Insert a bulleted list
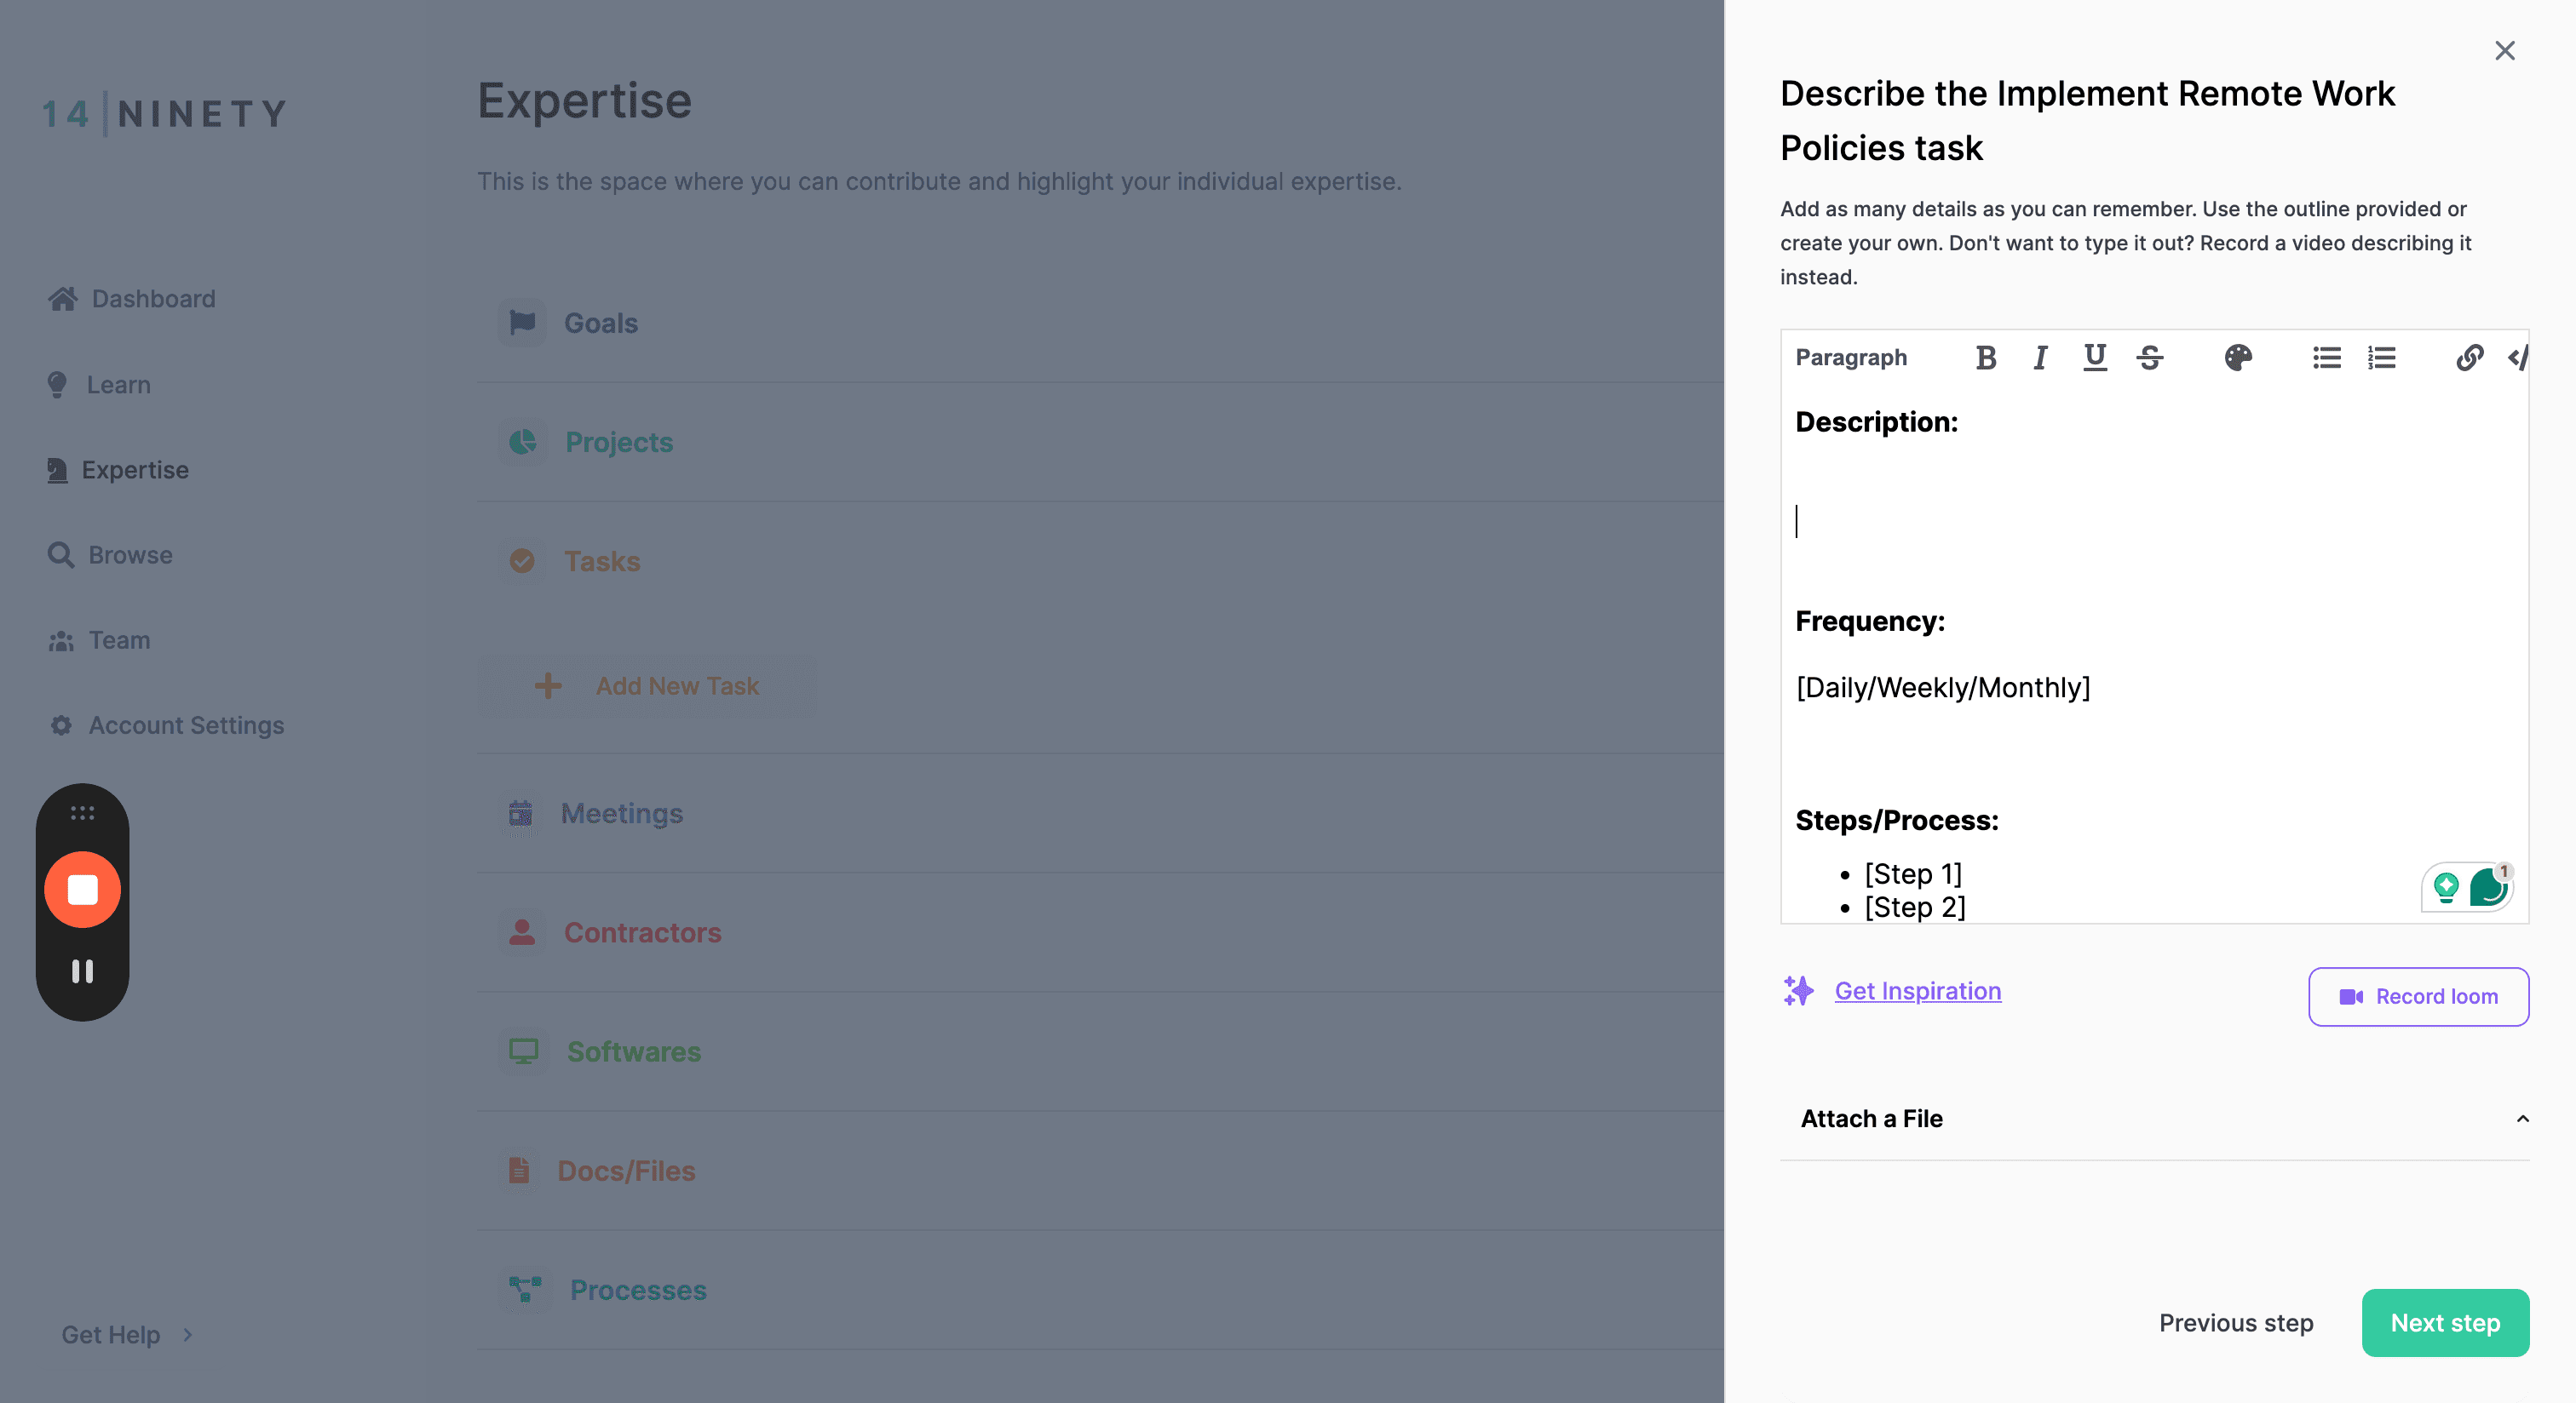2576x1403 pixels. click(x=2326, y=358)
